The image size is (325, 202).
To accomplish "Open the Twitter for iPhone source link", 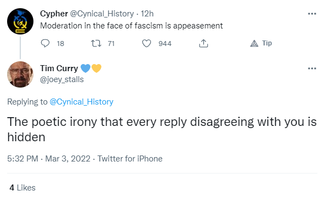I will pos(130,159).
